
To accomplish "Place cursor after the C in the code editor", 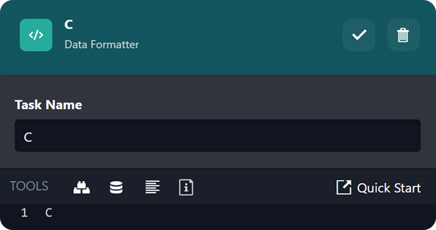I will pos(53,213).
